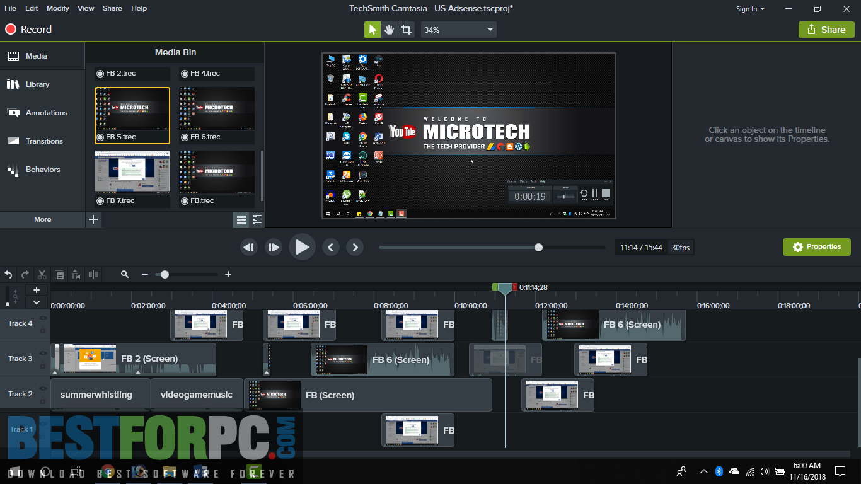Select FB 7.trec thumbnail in Media Bin
Image resolution: width=861 pixels, height=484 pixels.
tap(132, 178)
